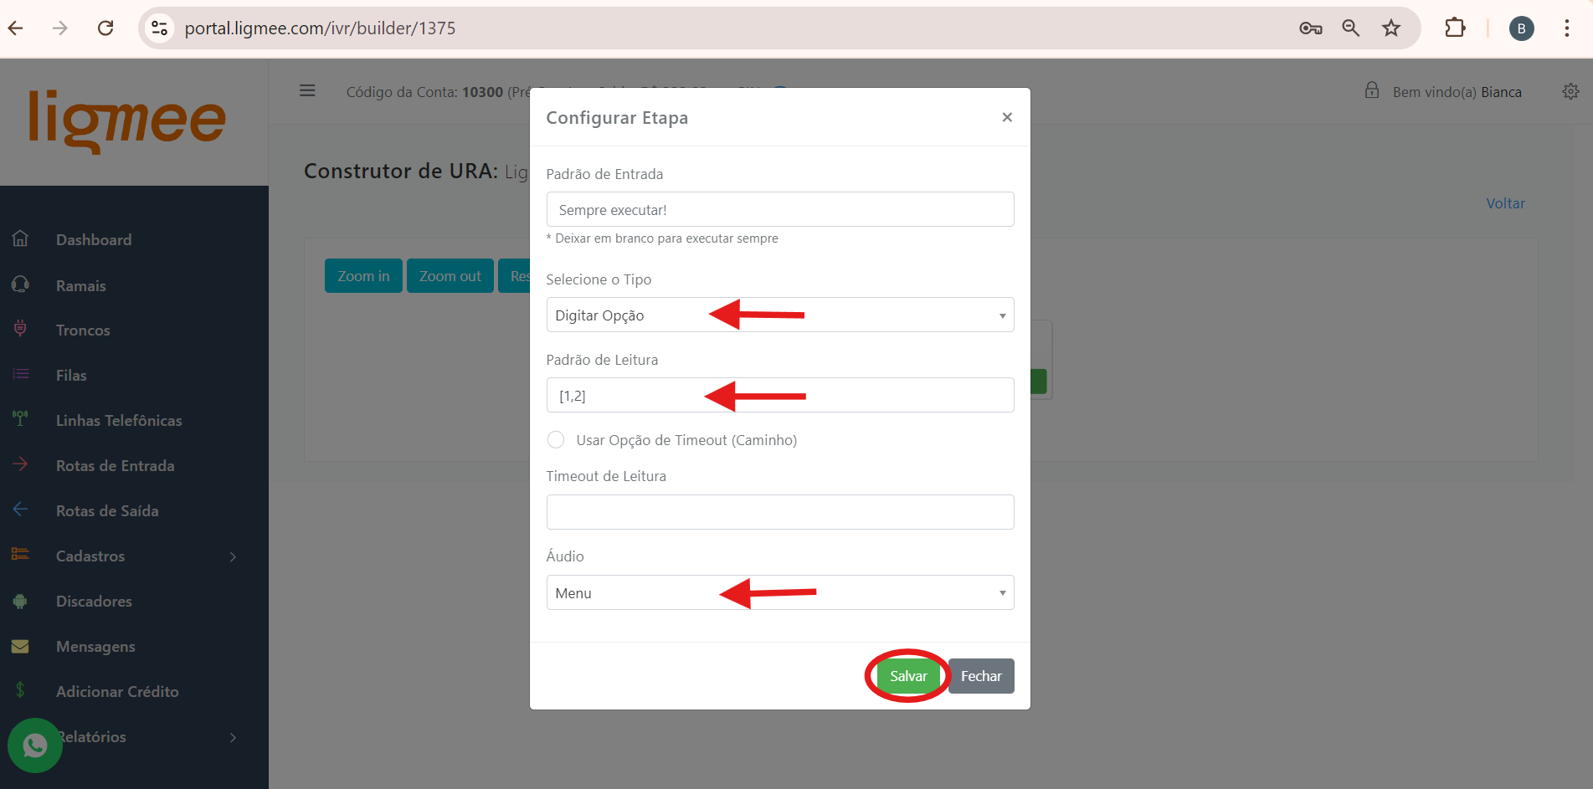Click the Voltar link

1505,203
